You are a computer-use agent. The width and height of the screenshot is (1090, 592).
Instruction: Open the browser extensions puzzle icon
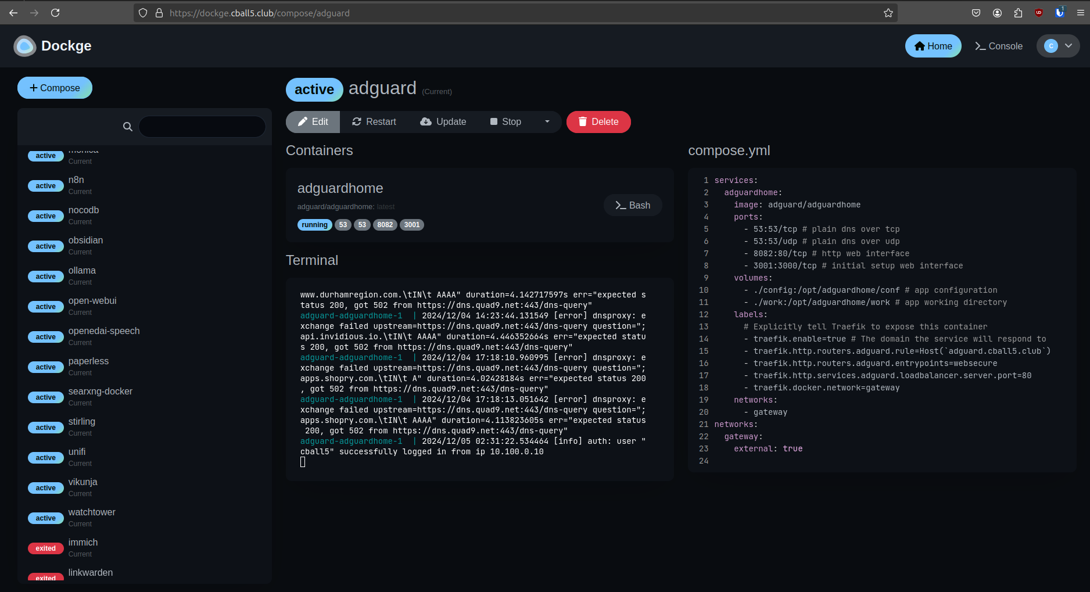1018,13
